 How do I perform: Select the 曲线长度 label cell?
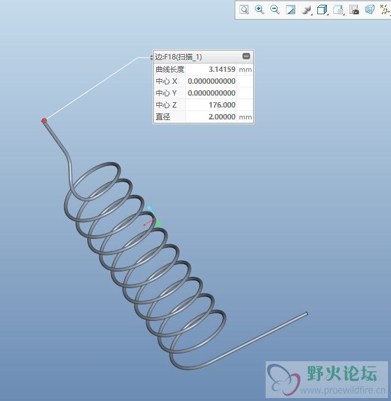[x=170, y=70]
